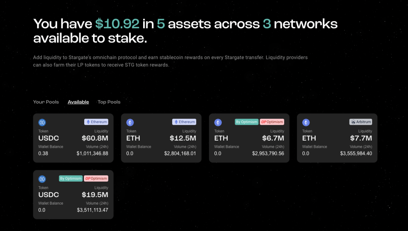Select the Available tab
Image resolution: width=408 pixels, height=231 pixels.
click(x=78, y=102)
